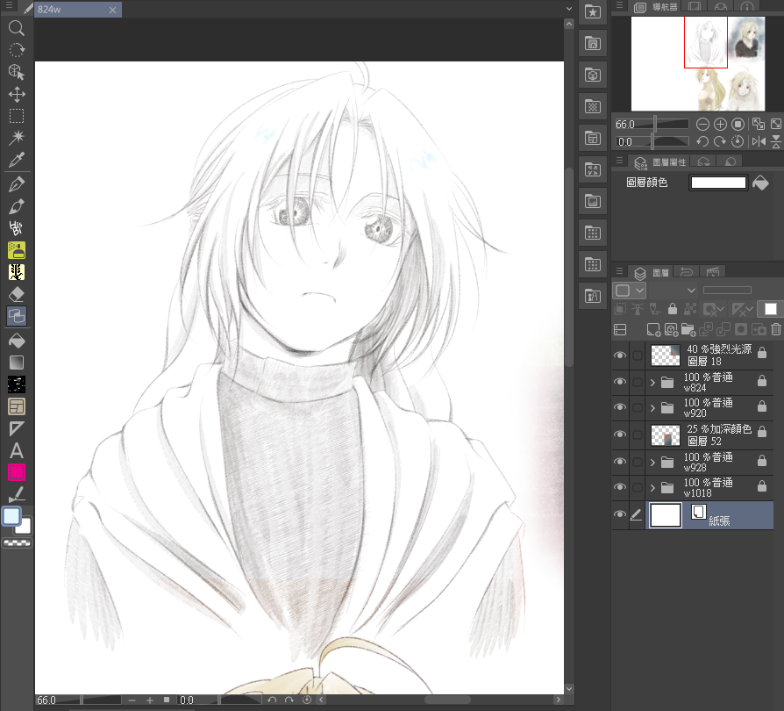Close the 824w canvas tab
The image size is (784, 711).
[x=112, y=10]
